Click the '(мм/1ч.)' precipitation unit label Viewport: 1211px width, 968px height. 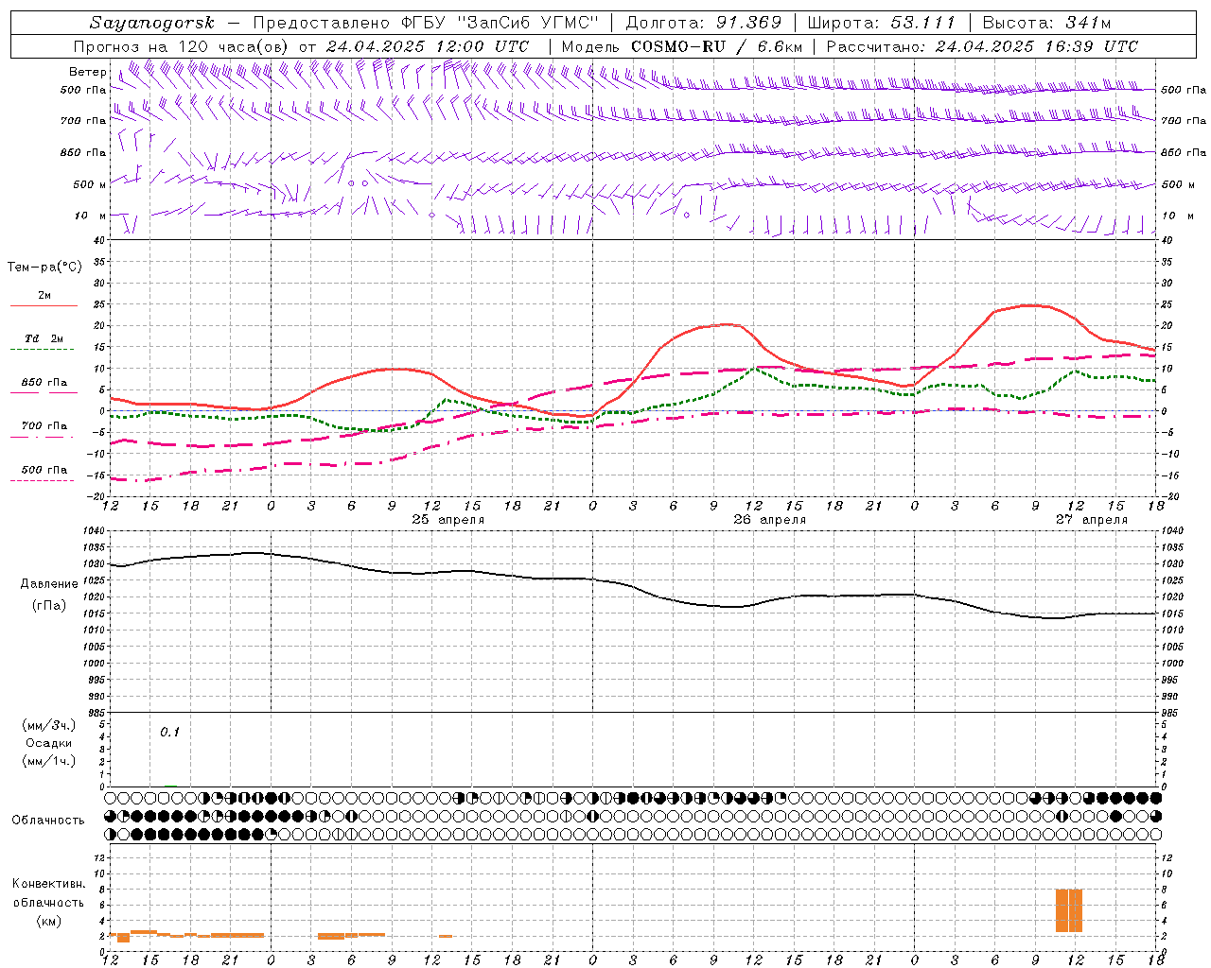(x=49, y=762)
